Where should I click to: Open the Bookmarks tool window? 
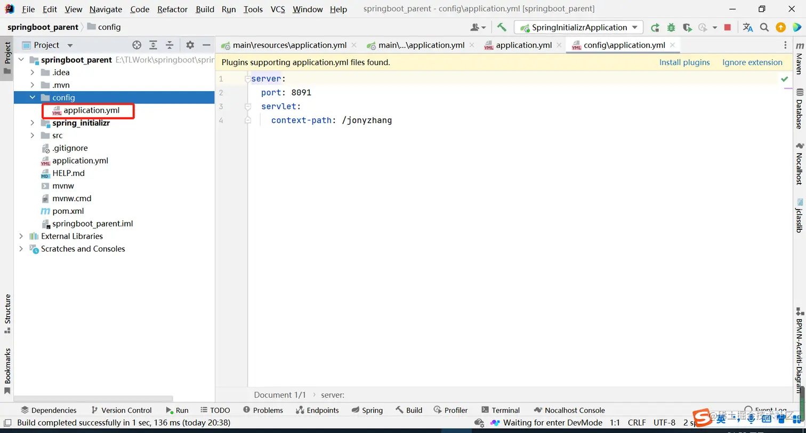pos(7,371)
